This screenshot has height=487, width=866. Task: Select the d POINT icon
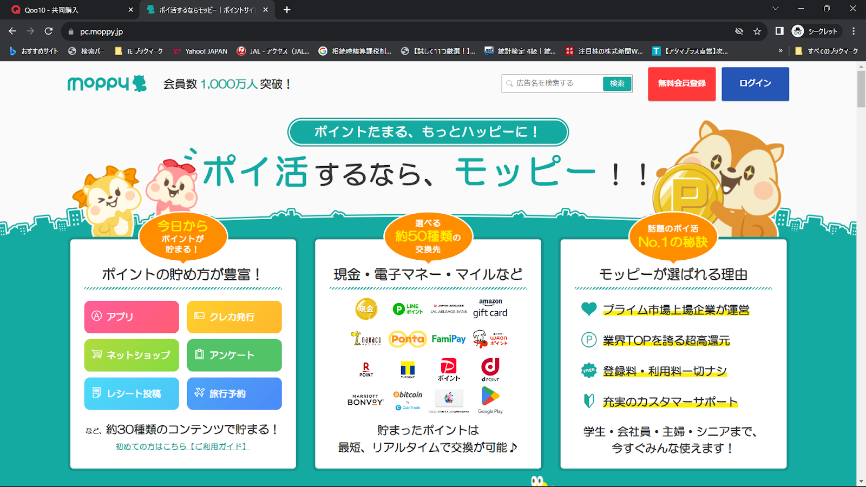pos(490,370)
